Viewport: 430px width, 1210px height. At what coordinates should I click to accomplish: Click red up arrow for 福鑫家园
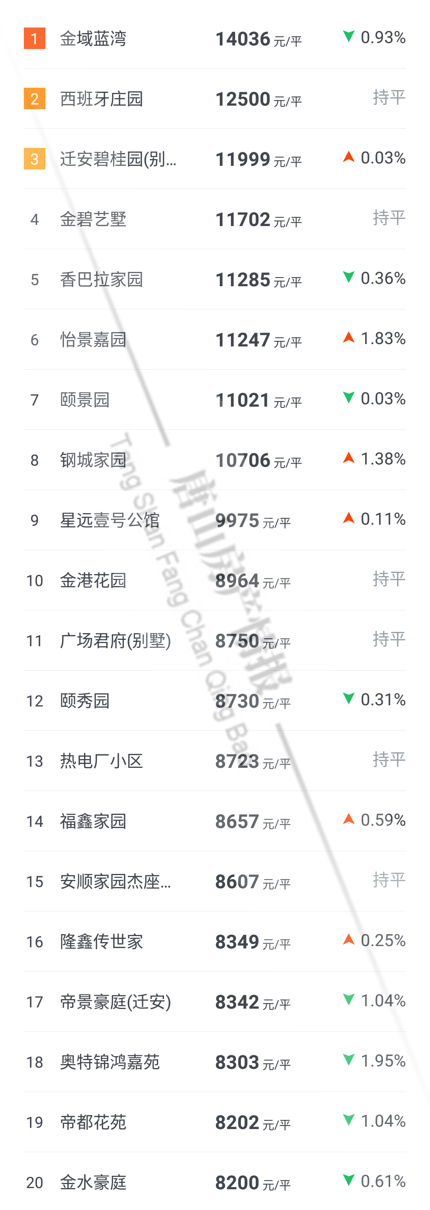[x=348, y=819]
